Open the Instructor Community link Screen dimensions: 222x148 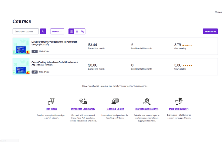point(83,109)
